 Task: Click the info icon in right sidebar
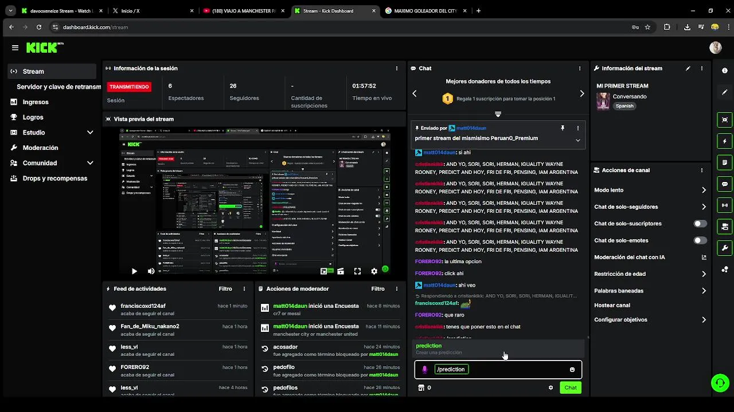[x=725, y=70]
